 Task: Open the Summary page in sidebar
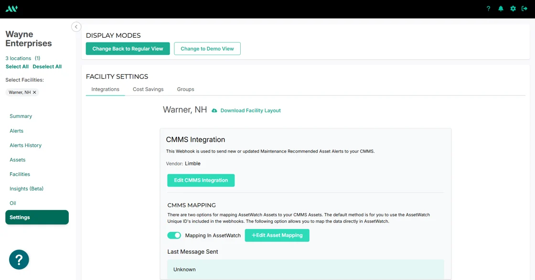(21, 116)
